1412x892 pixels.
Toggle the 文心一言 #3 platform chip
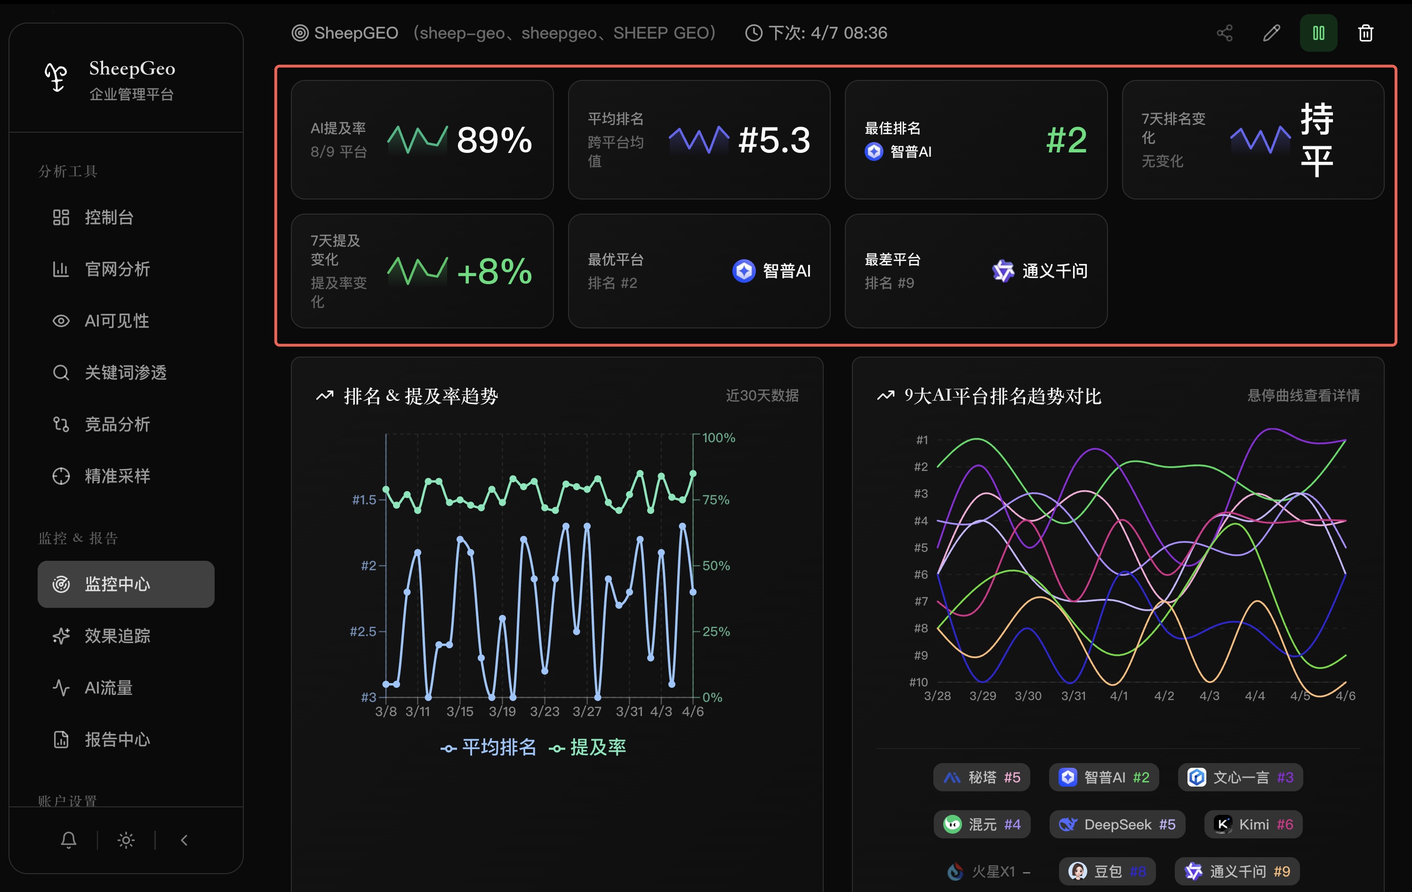pos(1240,777)
